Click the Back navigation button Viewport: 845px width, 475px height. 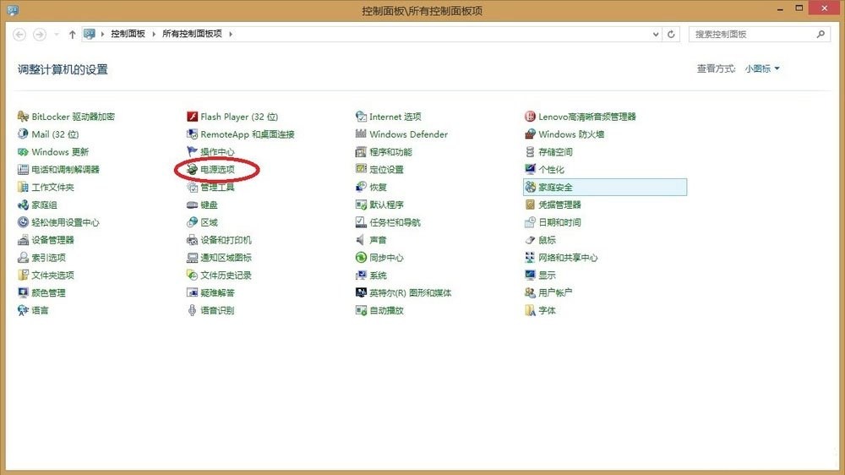click(19, 34)
